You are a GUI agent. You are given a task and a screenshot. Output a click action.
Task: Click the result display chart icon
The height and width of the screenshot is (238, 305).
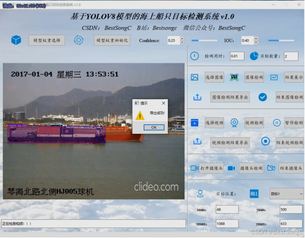click(274, 78)
